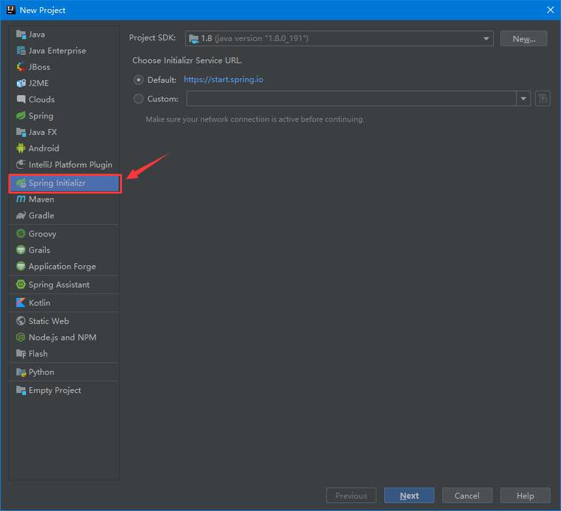Choose Node.js and NPM entry
Screen dimensions: 561x511
(x=64, y=337)
